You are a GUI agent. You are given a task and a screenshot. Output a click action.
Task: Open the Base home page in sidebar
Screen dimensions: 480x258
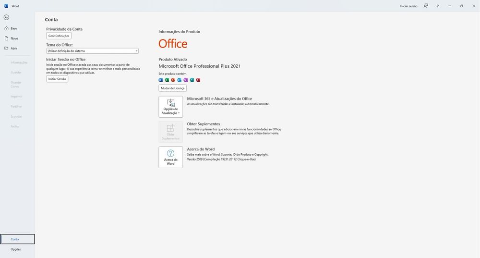(x=17, y=28)
